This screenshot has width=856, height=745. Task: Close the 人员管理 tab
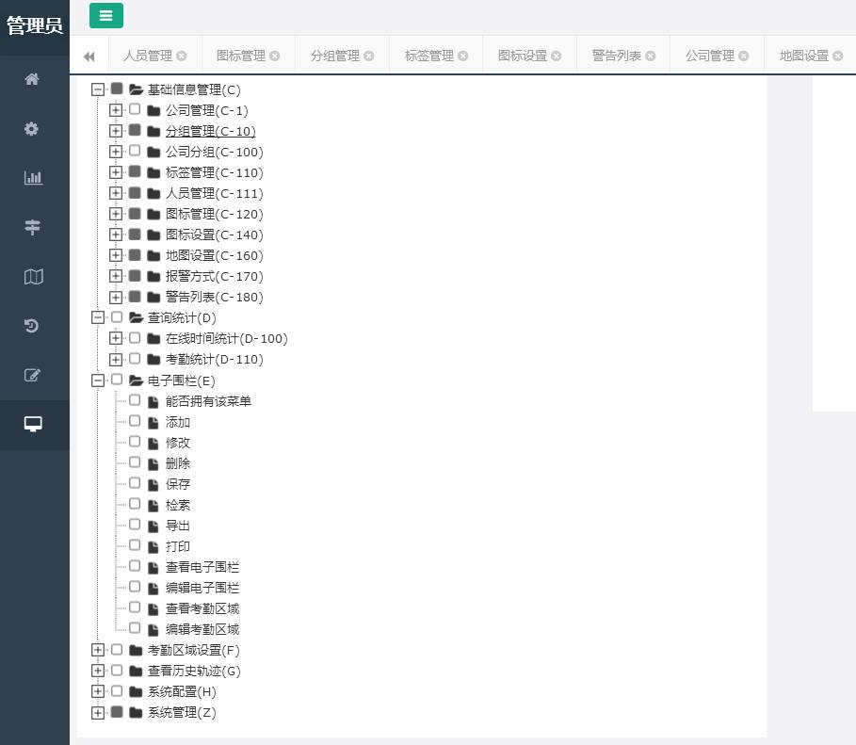tap(183, 56)
